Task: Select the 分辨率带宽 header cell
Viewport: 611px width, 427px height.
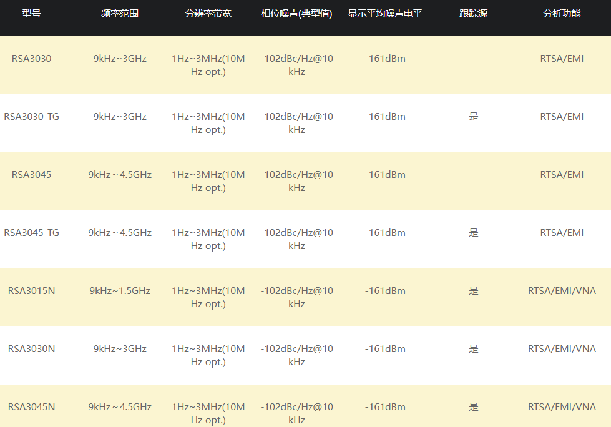Action: tap(208, 13)
